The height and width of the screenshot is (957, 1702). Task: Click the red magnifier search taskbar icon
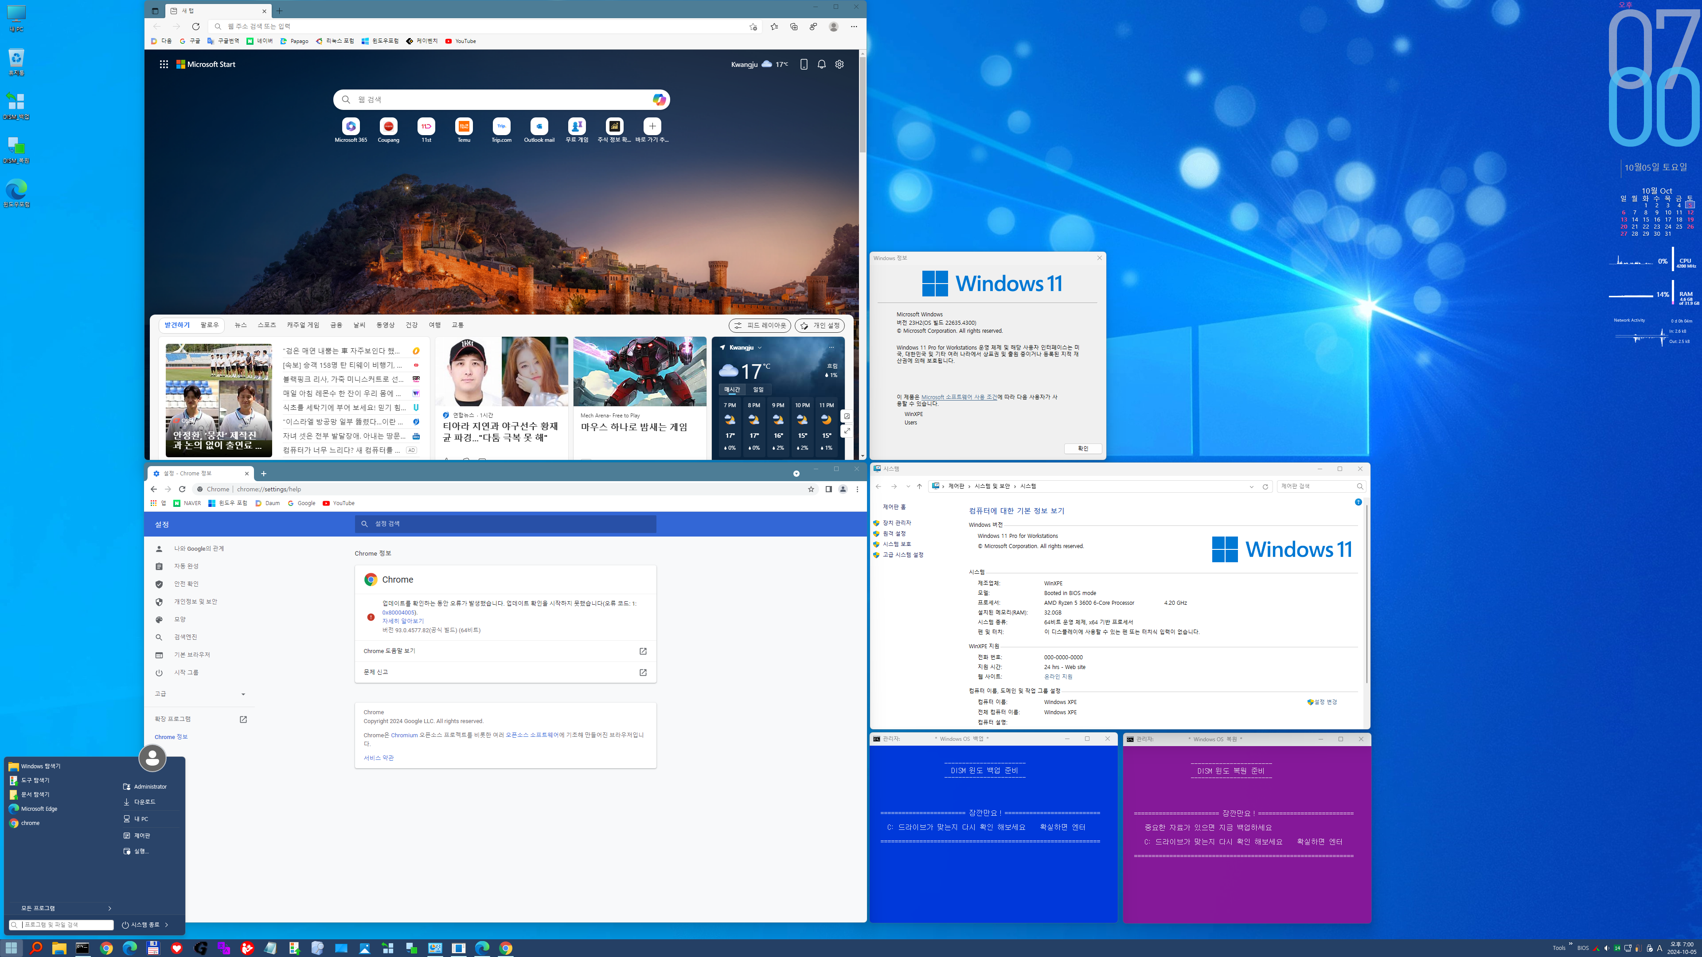[35, 948]
